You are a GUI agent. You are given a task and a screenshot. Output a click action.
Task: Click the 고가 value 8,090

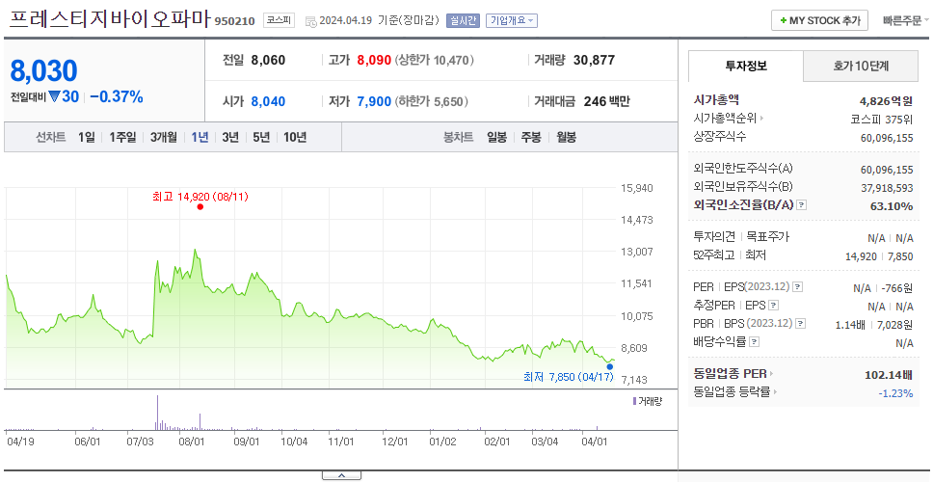click(x=374, y=60)
